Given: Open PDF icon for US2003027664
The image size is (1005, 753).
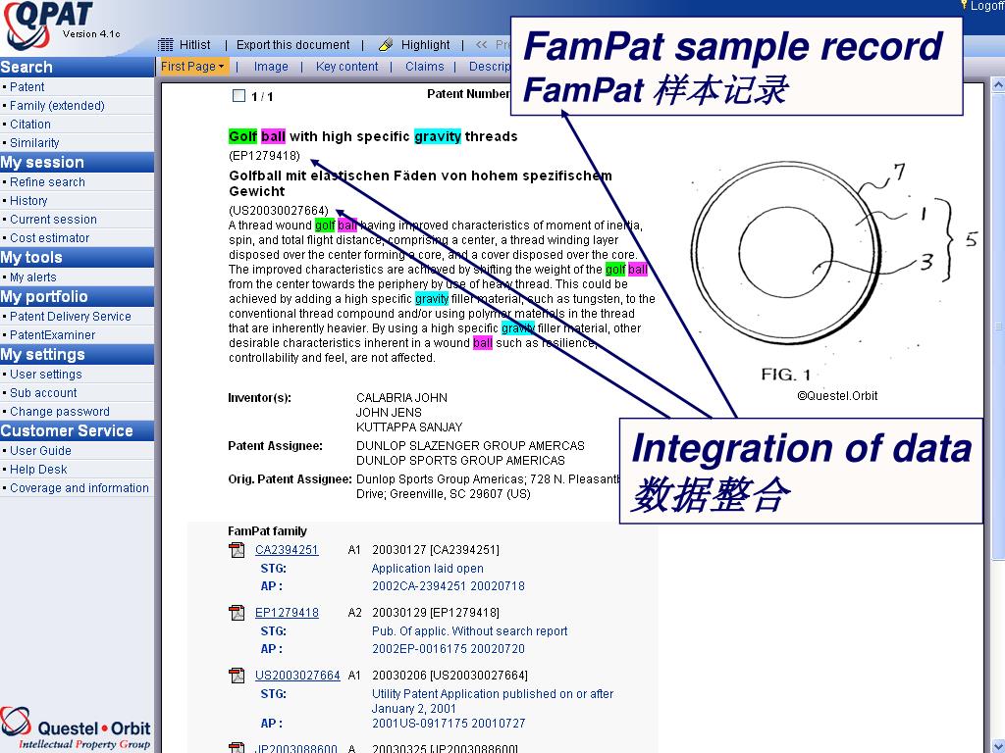Looking at the screenshot, I should pyautogui.click(x=238, y=676).
